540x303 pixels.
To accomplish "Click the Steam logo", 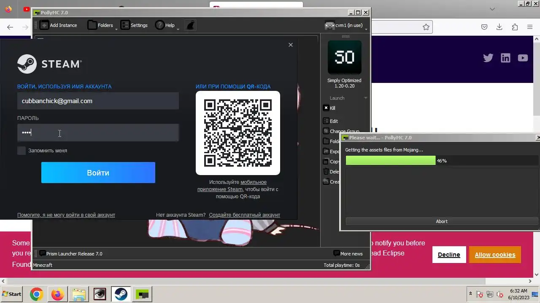I will [49, 64].
